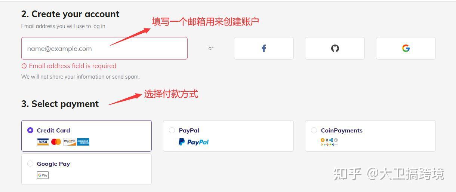Focus the name@example.com email field
The height and width of the screenshot is (192, 456).
pos(104,48)
